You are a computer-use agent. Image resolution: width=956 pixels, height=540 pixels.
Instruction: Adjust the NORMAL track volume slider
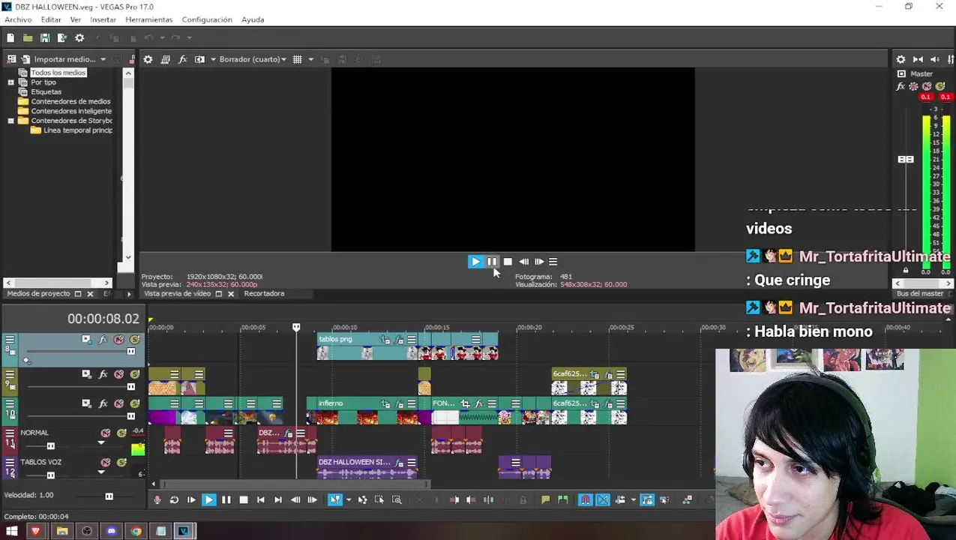pos(50,446)
